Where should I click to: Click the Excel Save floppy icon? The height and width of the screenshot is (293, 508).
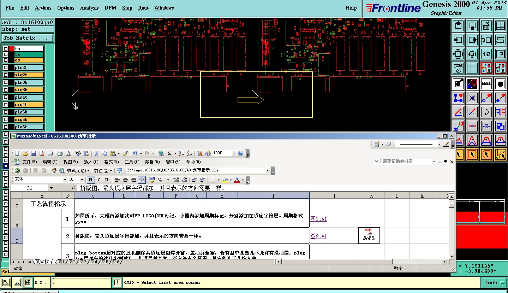click(x=34, y=153)
